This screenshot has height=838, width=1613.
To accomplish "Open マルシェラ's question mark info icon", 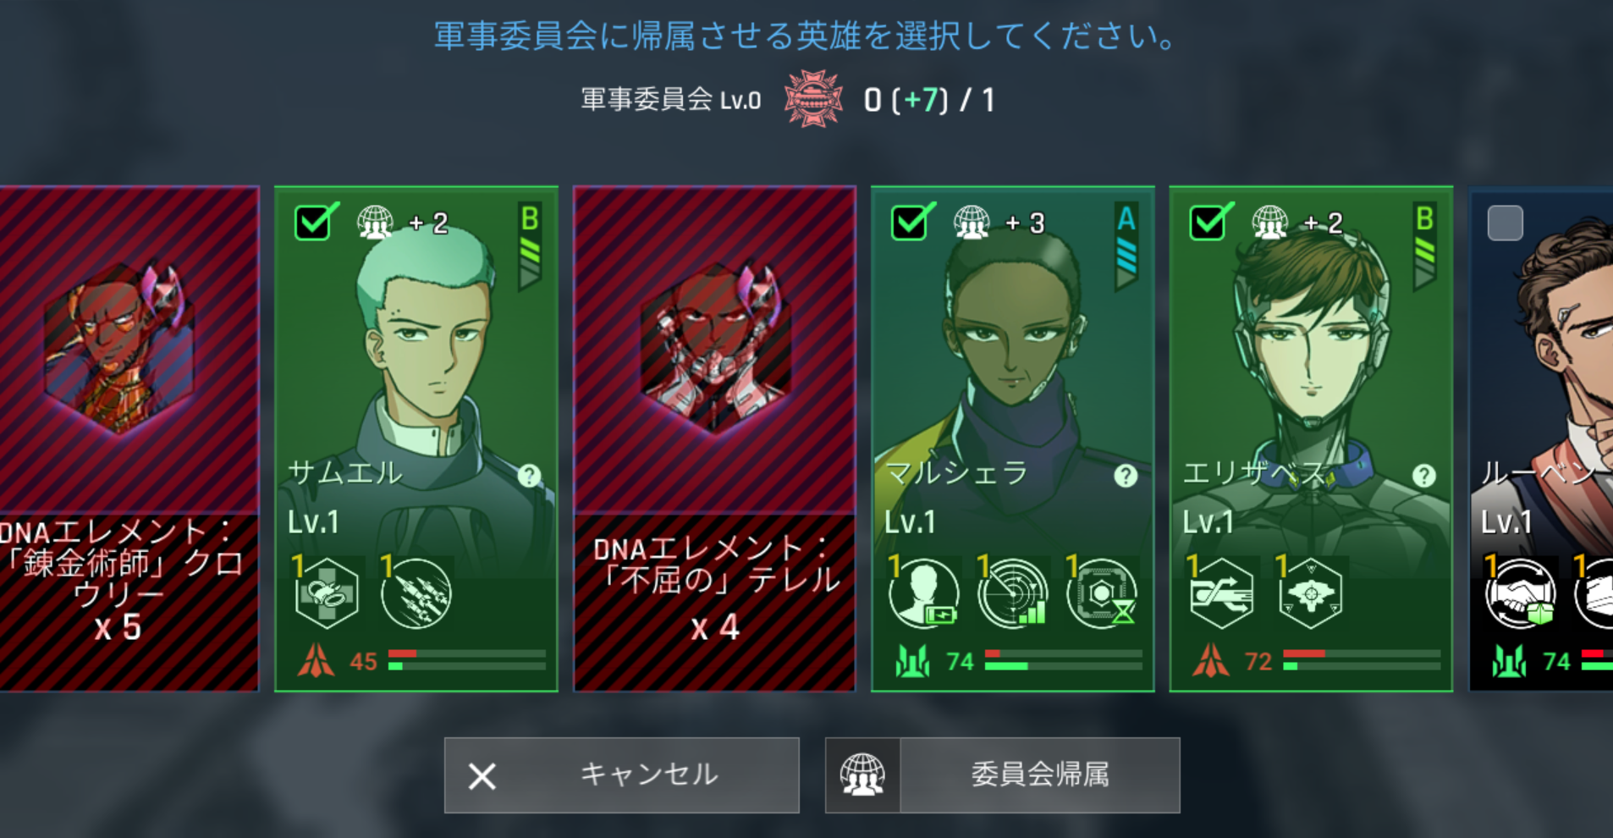I will [1126, 476].
